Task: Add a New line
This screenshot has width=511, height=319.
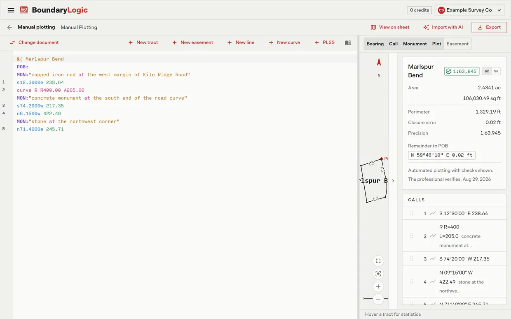Action: [x=241, y=42]
